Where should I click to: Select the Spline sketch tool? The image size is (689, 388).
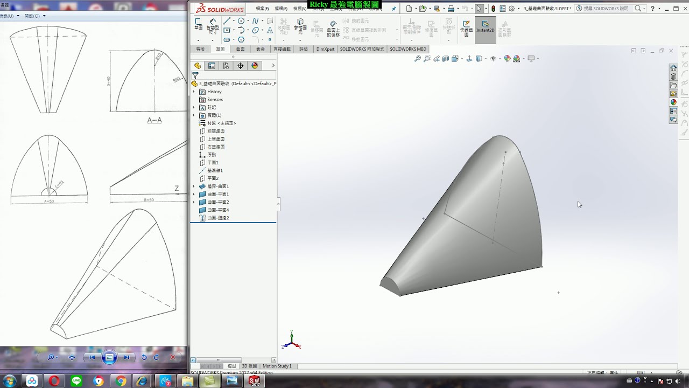point(256,21)
